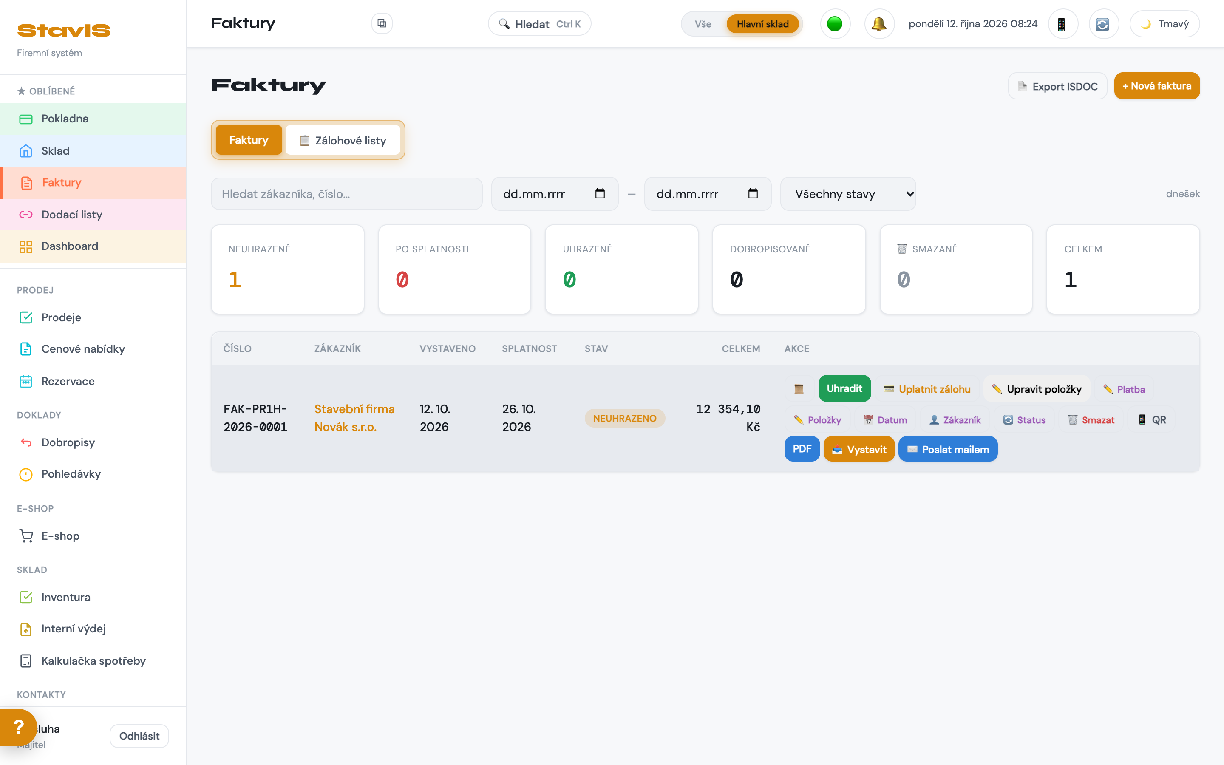Open the Hledat Ctrl K search

point(539,24)
